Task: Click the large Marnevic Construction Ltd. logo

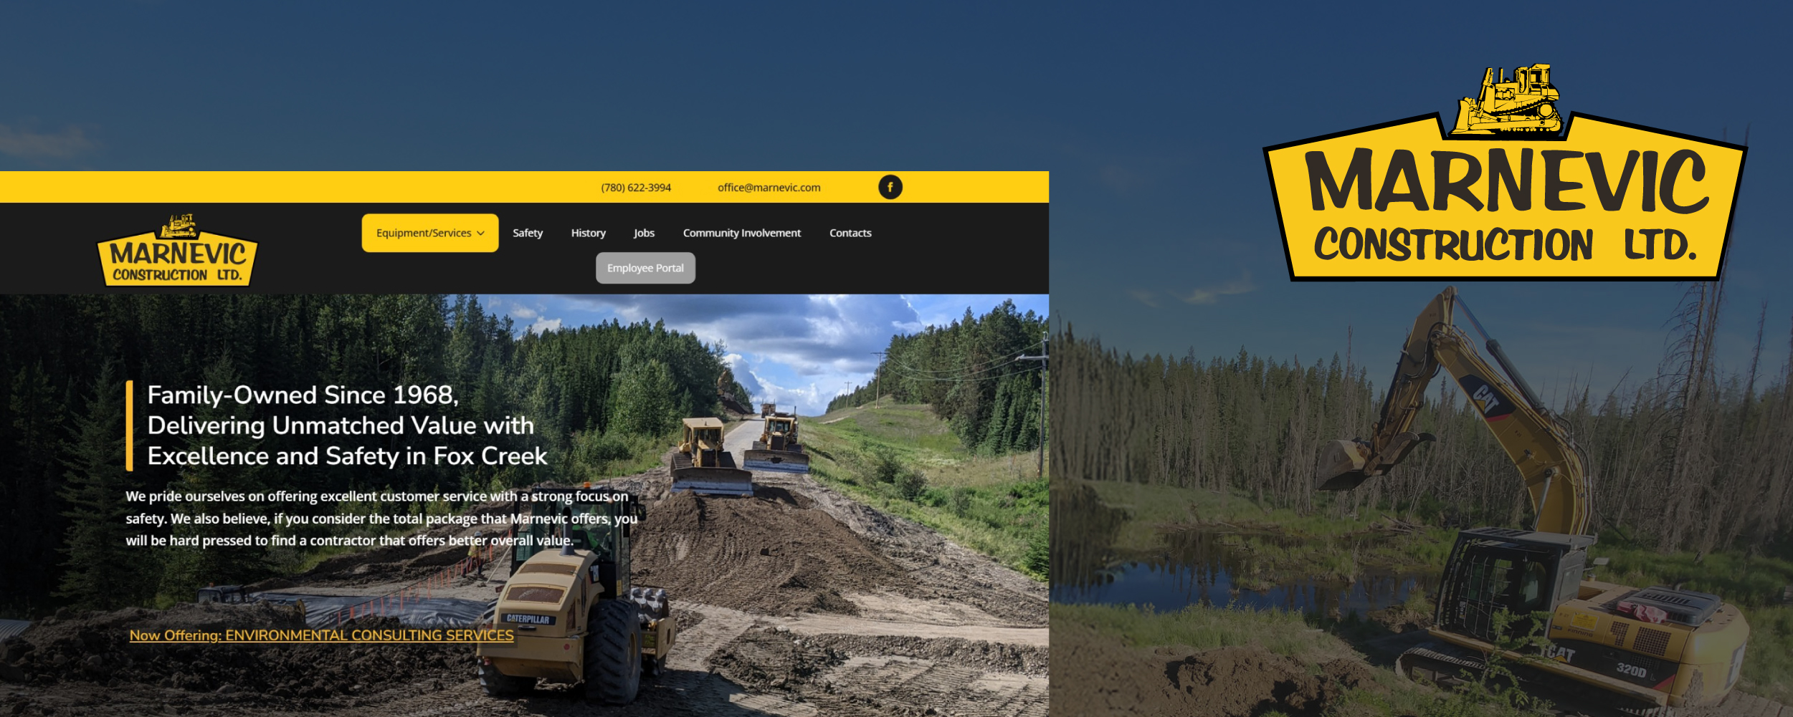Action: coord(1504,208)
